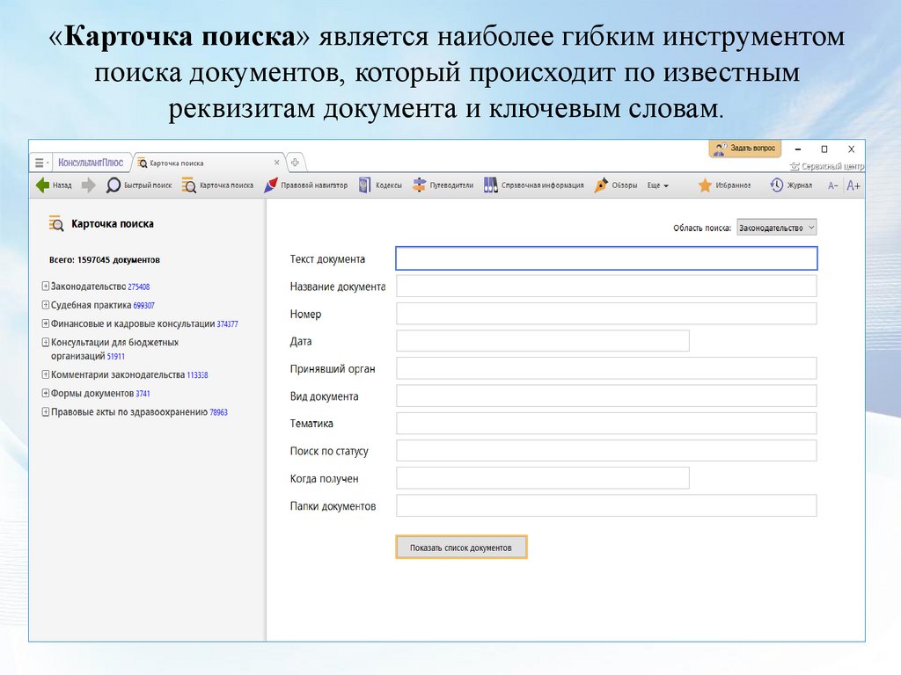This screenshot has height=675, width=901.
Task: Open the Еще toolbar menu
Action: tap(658, 185)
